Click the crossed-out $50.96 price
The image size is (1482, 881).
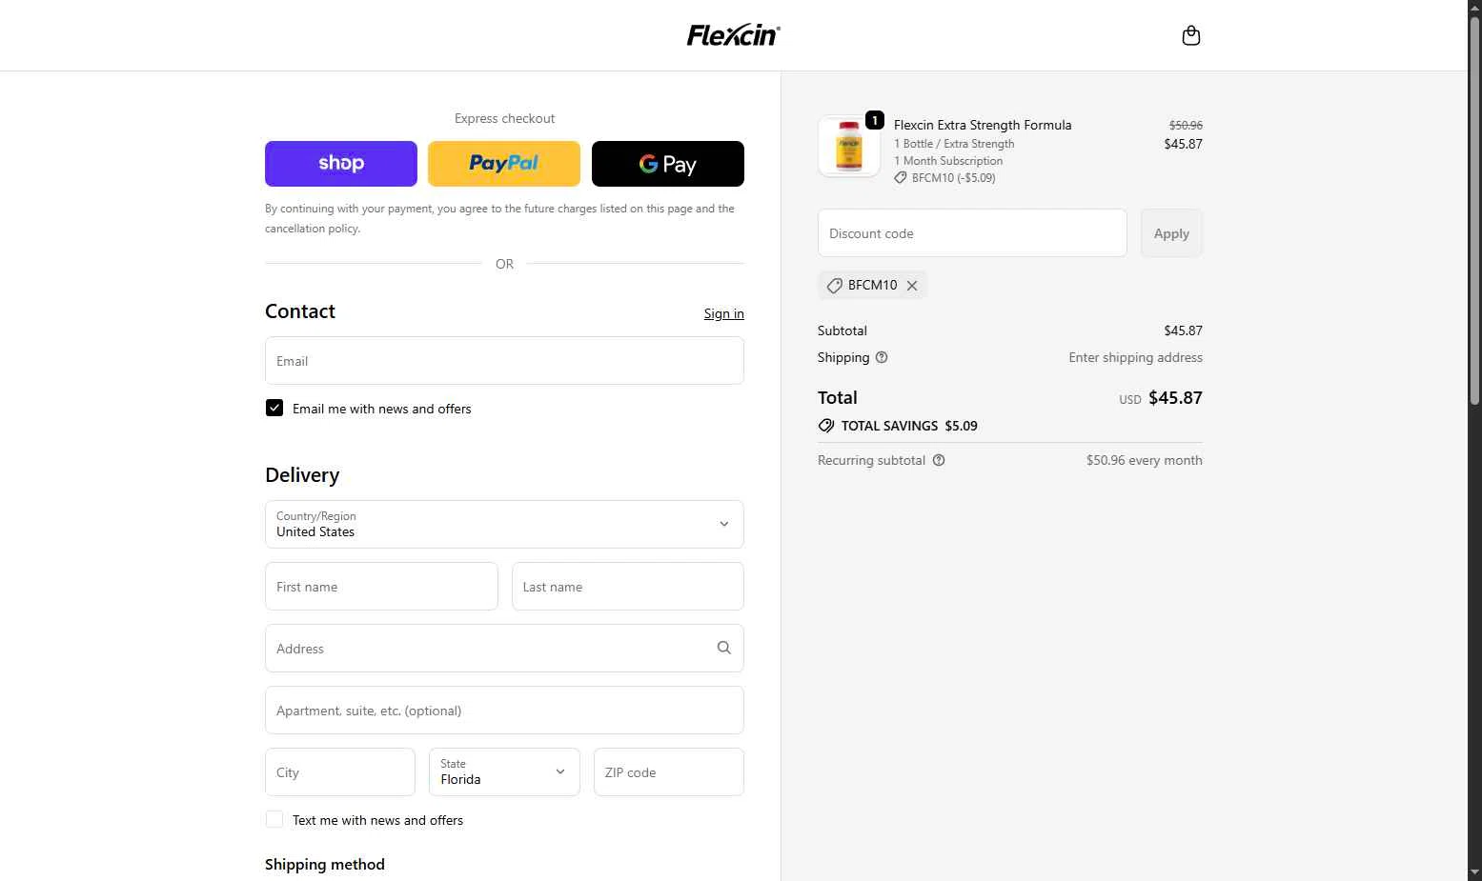1186,126
